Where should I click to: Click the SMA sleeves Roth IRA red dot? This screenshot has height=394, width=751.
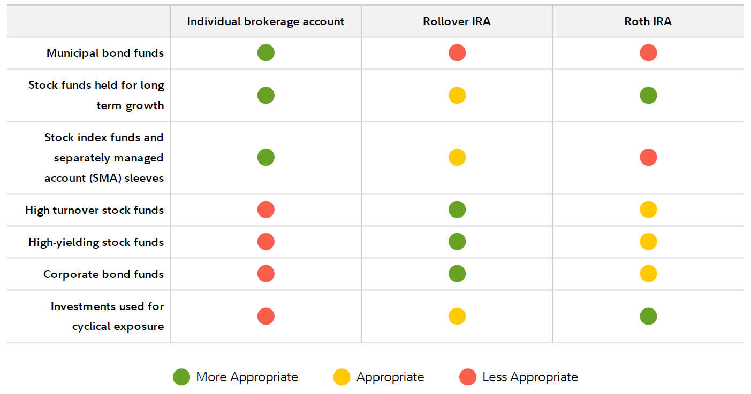tap(648, 157)
